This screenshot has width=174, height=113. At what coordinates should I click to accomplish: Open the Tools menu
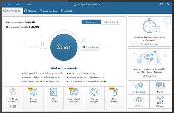click(x=18, y=5)
